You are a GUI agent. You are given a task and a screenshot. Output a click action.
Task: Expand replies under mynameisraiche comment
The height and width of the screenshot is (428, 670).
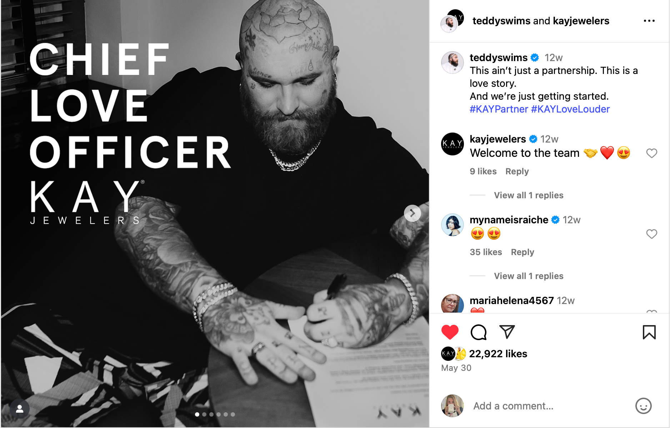click(529, 276)
